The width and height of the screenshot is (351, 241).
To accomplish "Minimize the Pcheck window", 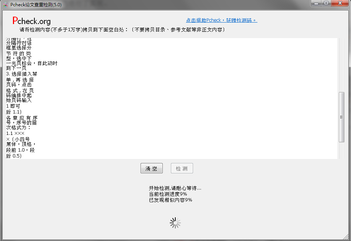I will [316, 3].
